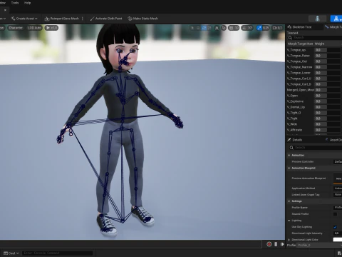Viewport: 342px width, 257px height.
Task: Switch to the blue skeletal mesh mode icon
Action: pos(336,19)
